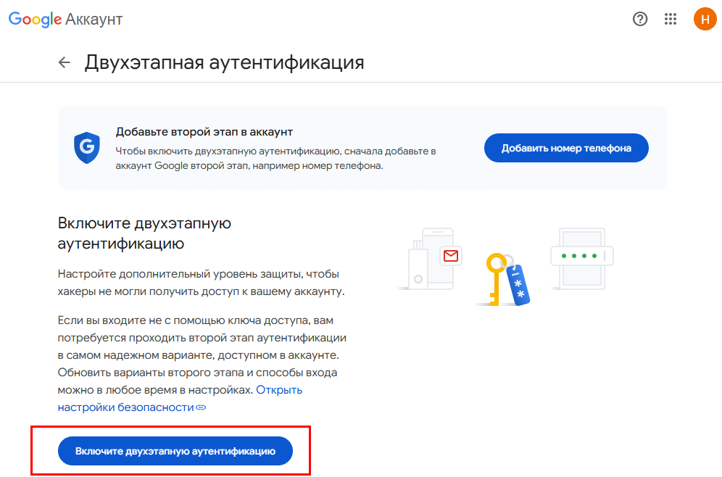
Task: Click the Google logo
Action: (x=35, y=20)
